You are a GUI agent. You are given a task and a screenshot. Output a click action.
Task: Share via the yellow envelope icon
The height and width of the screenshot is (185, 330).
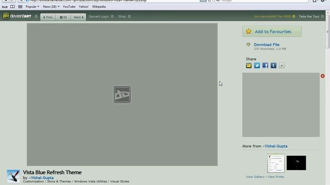[x=249, y=65]
